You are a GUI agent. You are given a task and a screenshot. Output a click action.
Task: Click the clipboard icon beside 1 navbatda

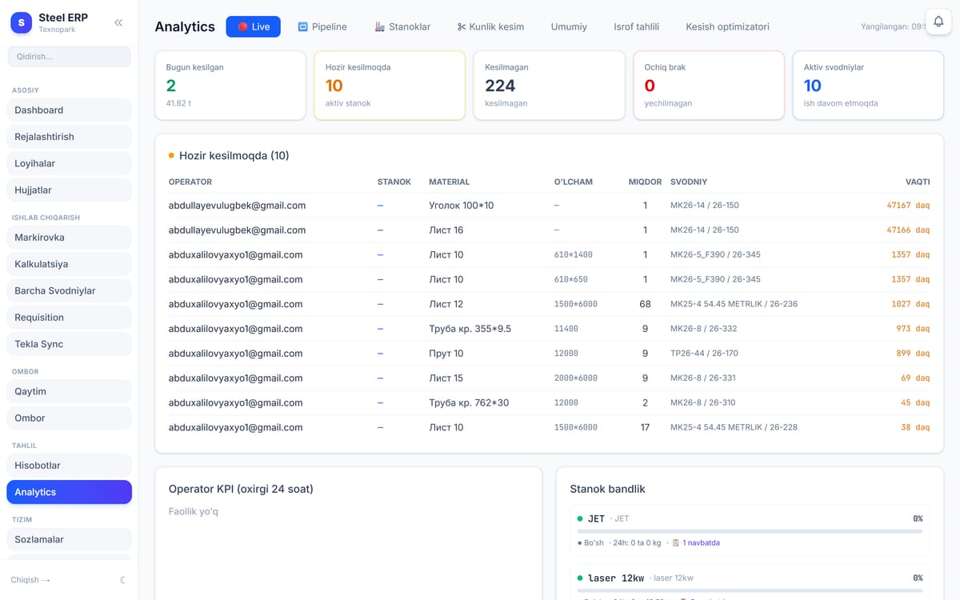(676, 543)
